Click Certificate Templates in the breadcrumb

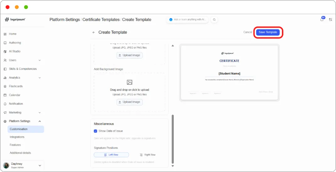tap(101, 20)
